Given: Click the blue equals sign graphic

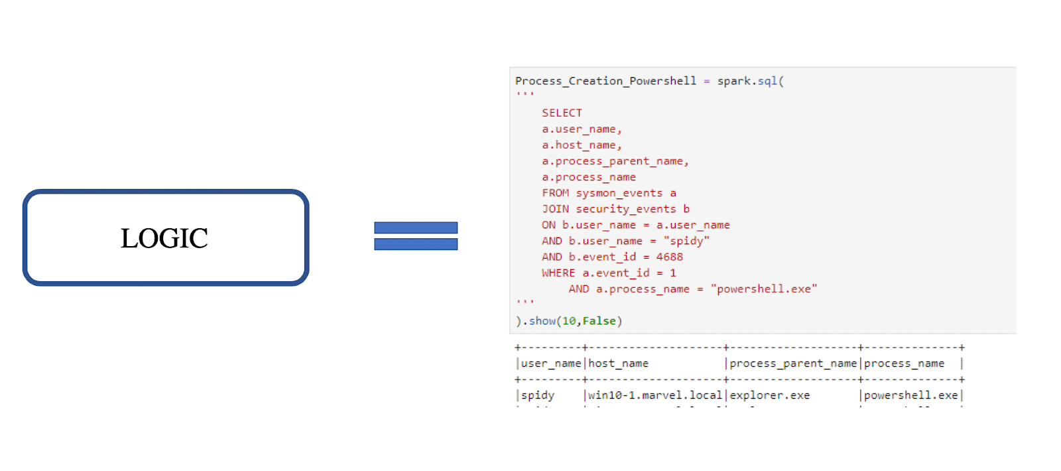Looking at the screenshot, I should (x=416, y=236).
